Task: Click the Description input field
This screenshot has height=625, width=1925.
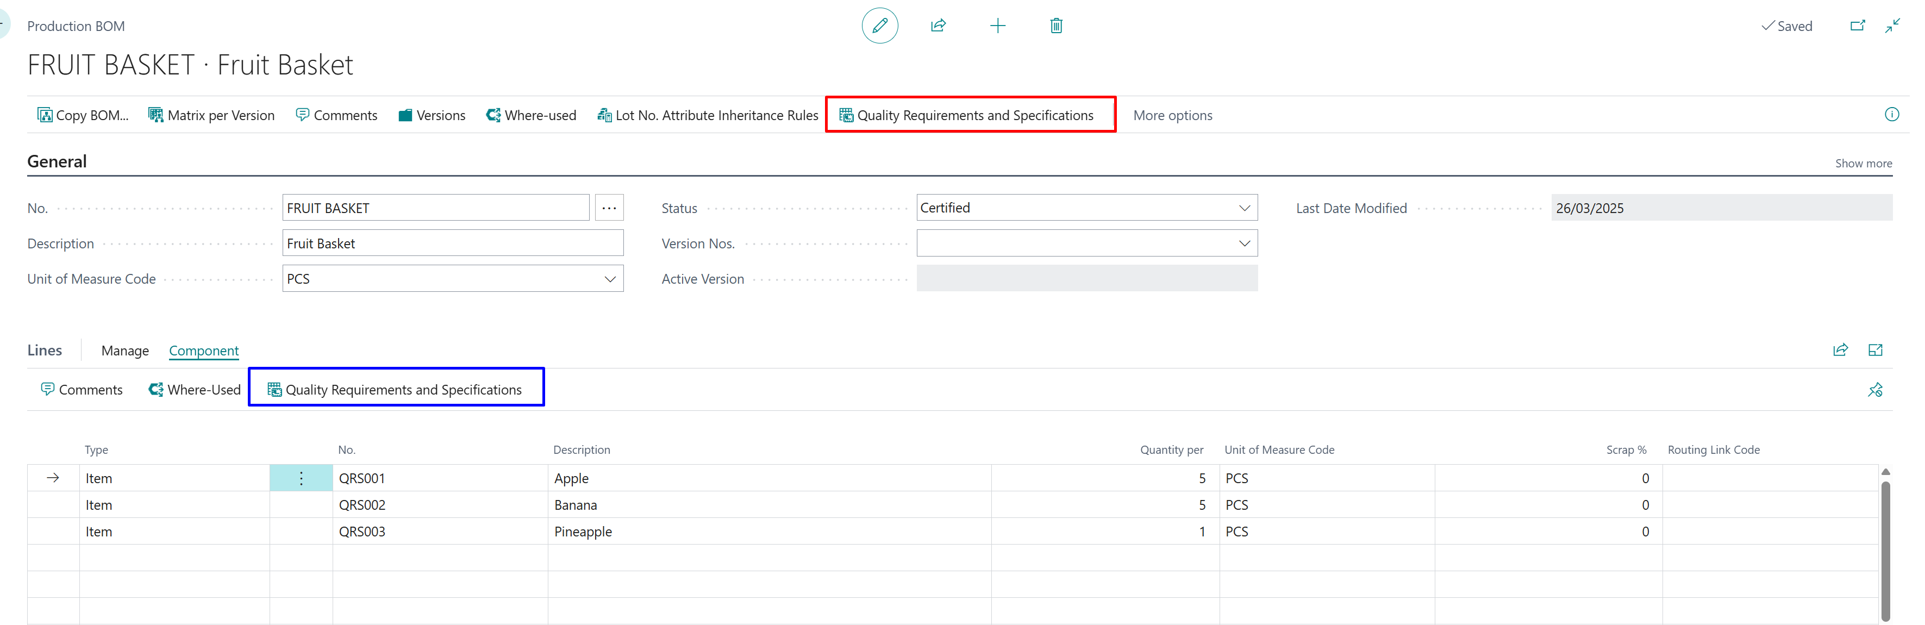Action: pos(452,243)
